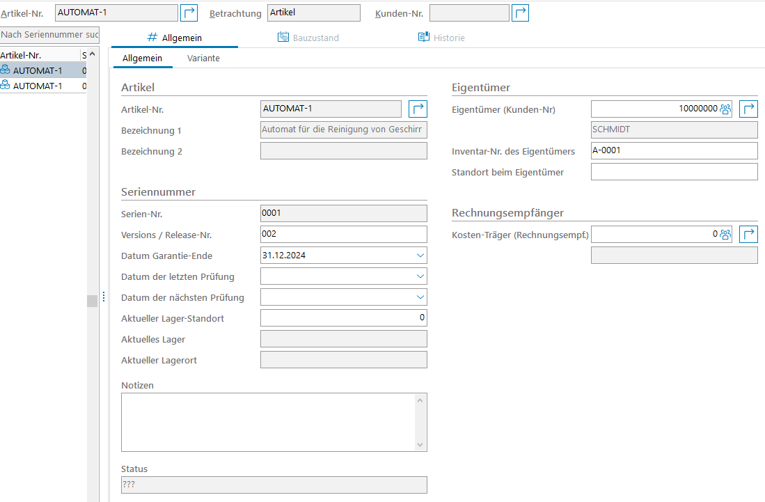
Task: Click the vertical splitter handle dots
Action: 103,297
